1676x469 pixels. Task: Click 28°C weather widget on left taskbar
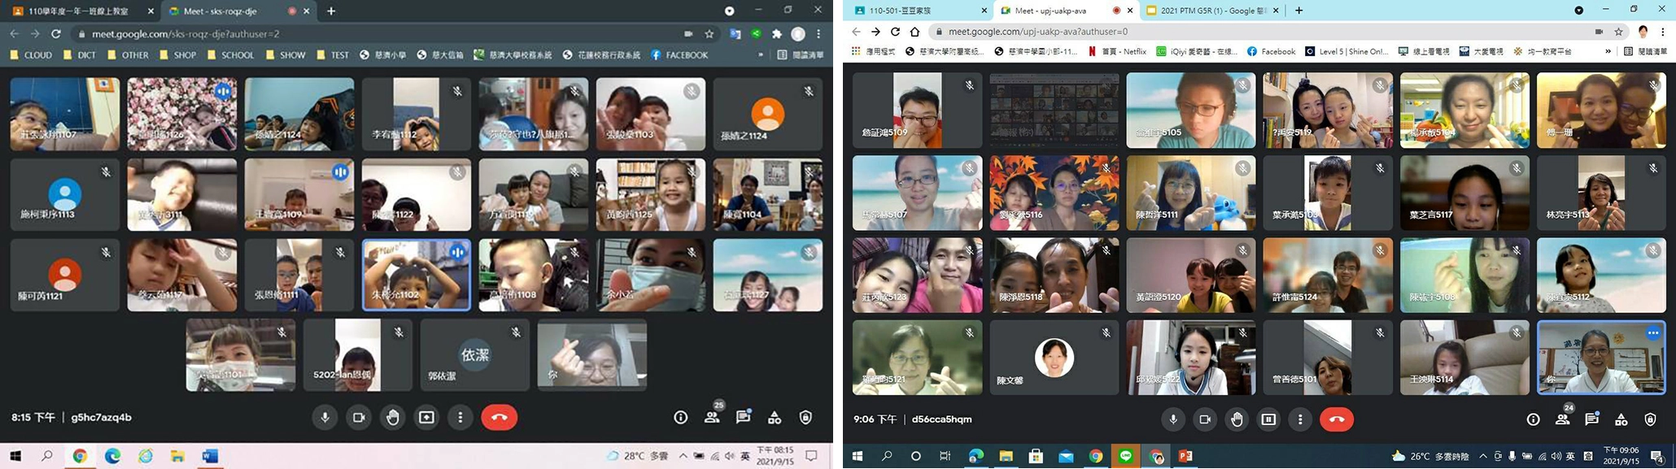pyautogui.click(x=637, y=456)
